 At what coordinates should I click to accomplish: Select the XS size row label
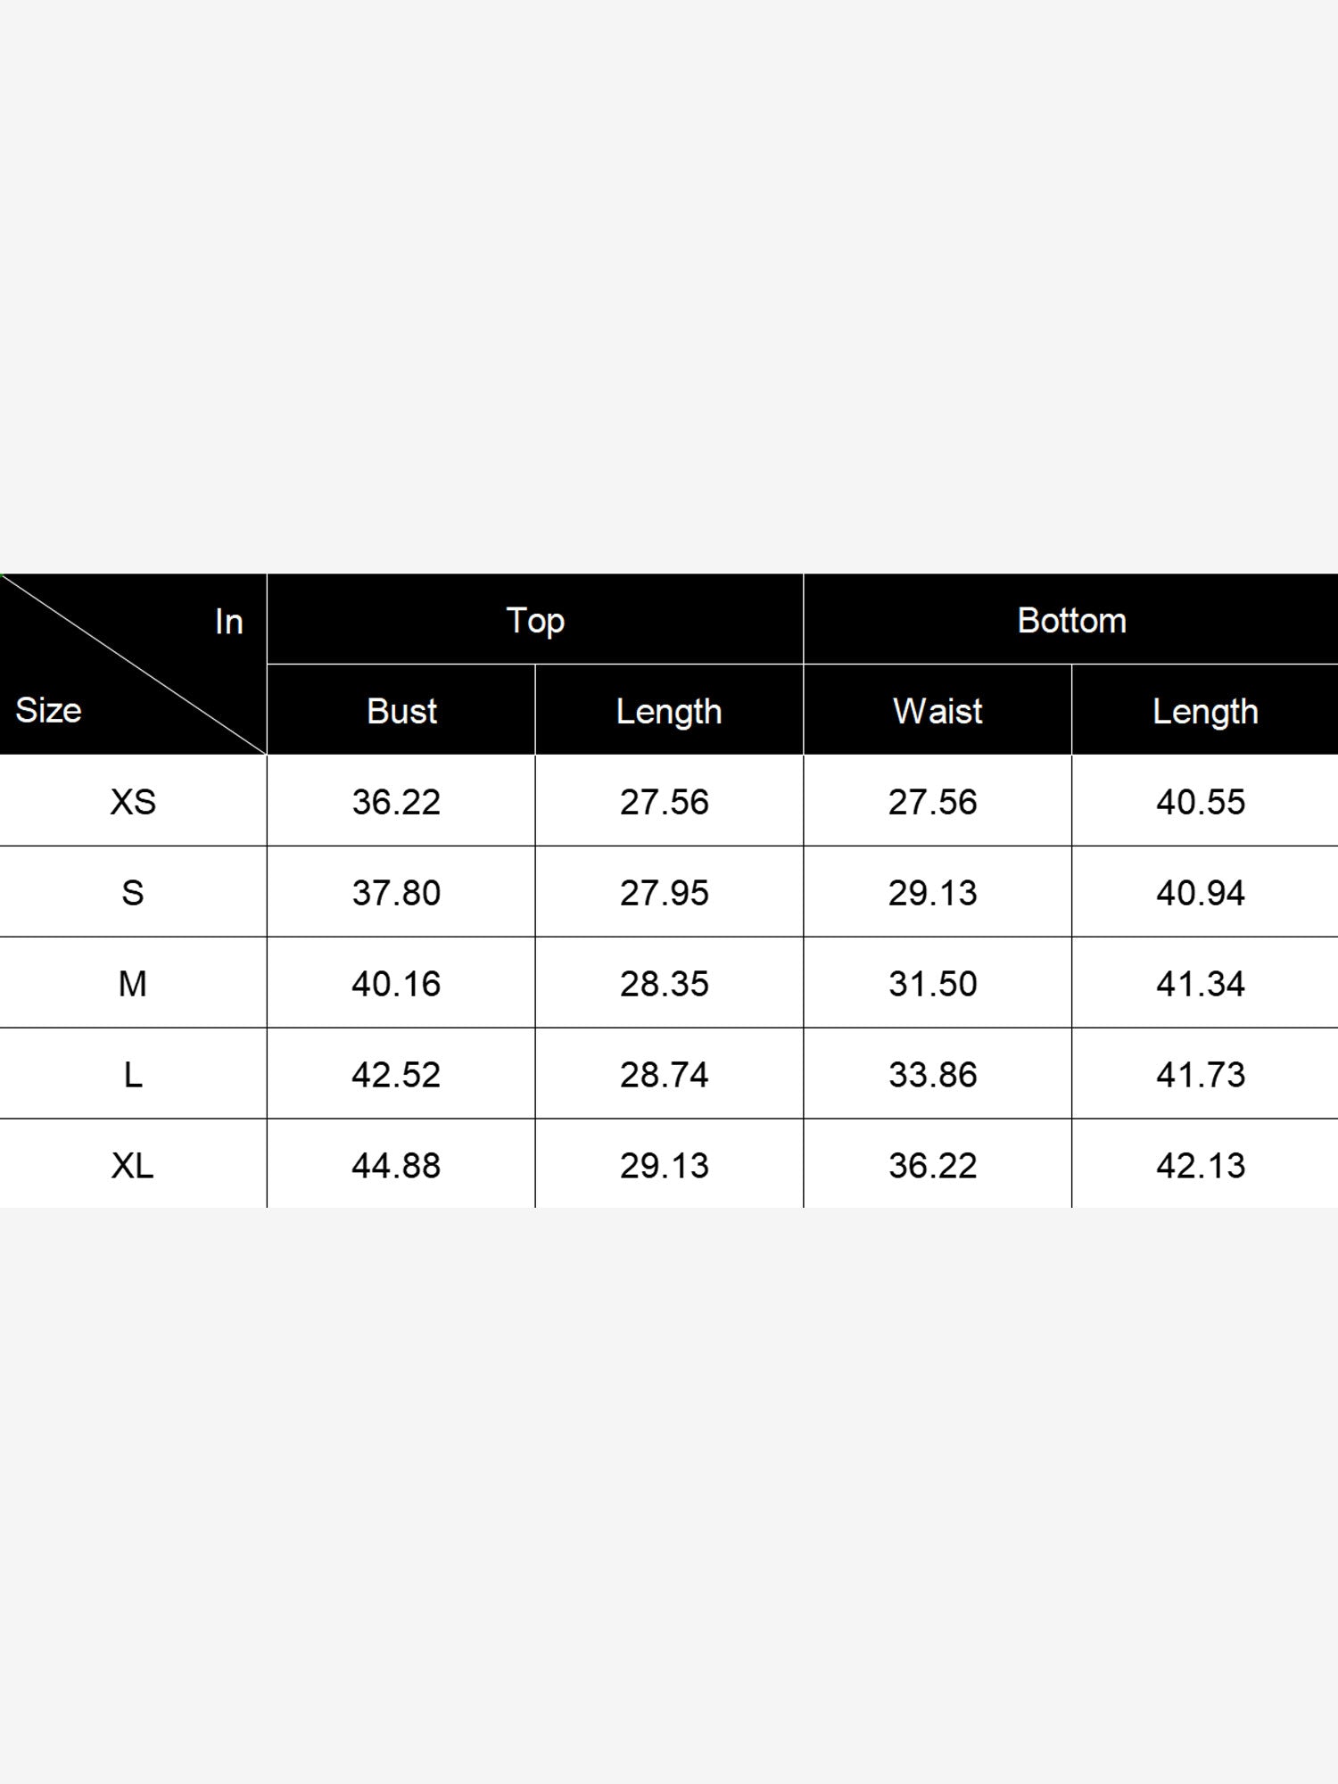(133, 801)
